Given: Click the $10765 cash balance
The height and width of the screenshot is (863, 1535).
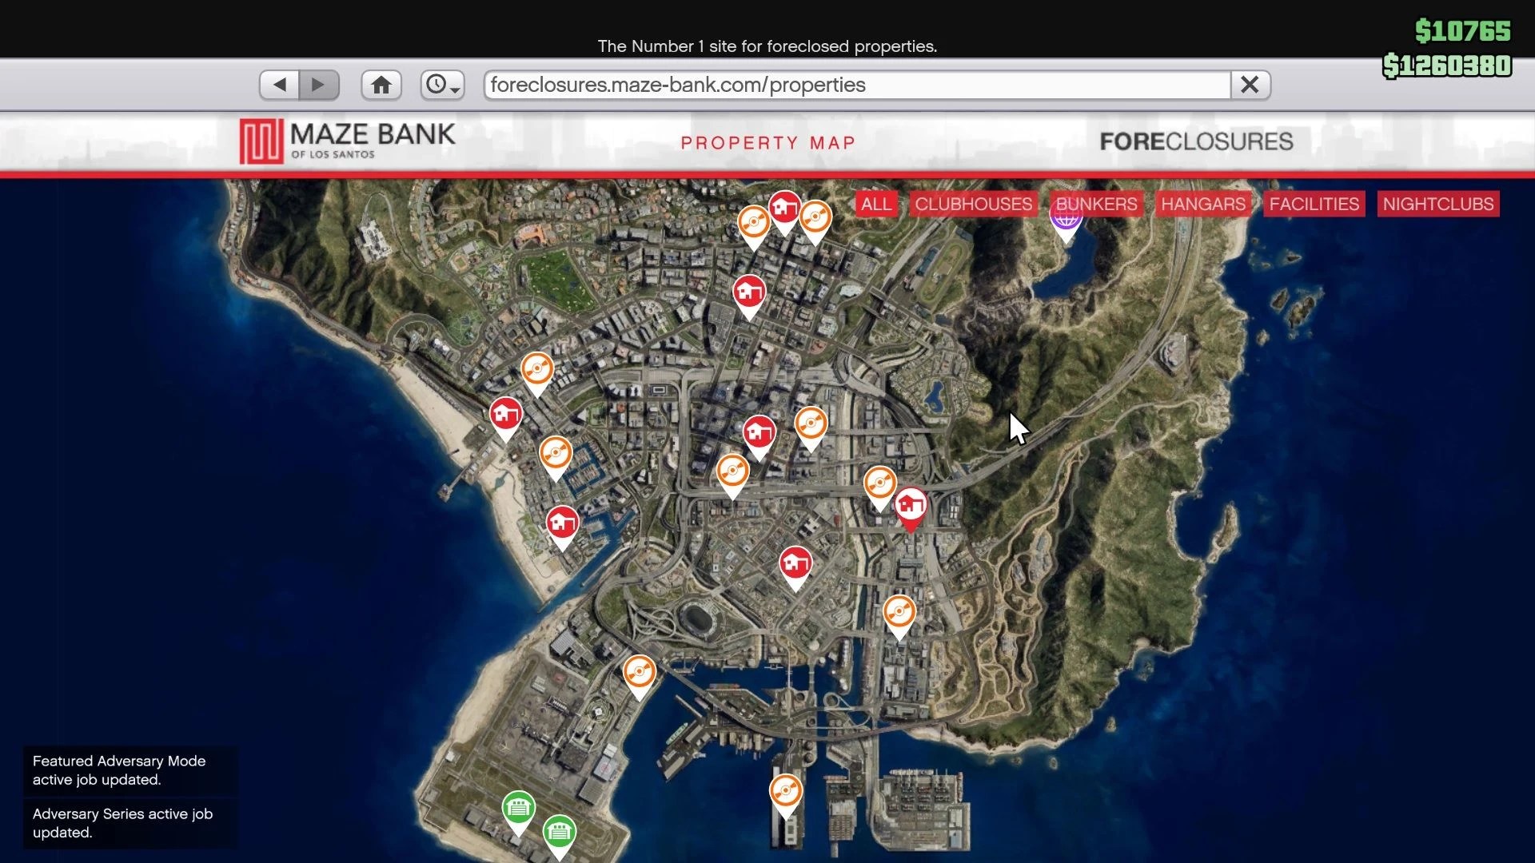Looking at the screenshot, I should point(1462,31).
